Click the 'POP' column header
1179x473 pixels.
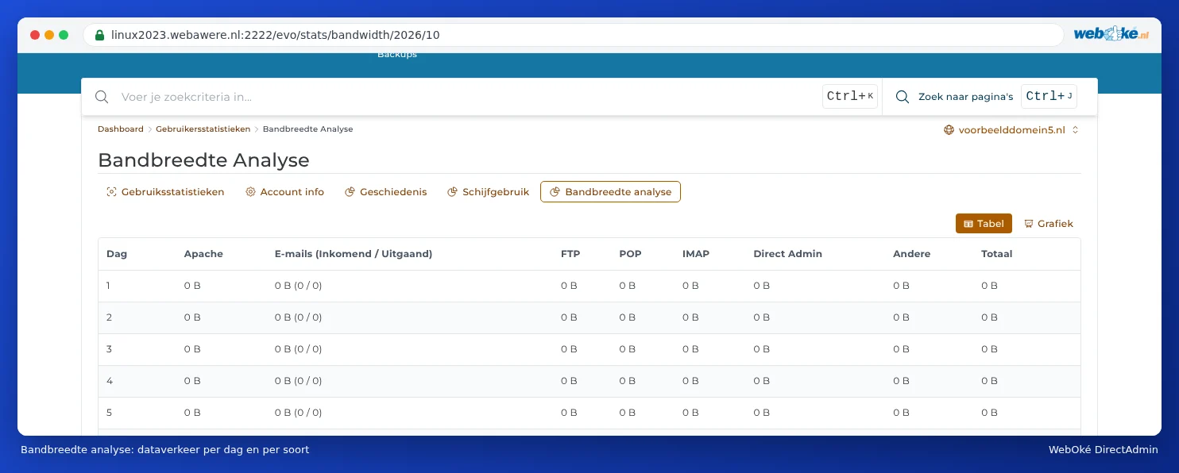pos(630,254)
